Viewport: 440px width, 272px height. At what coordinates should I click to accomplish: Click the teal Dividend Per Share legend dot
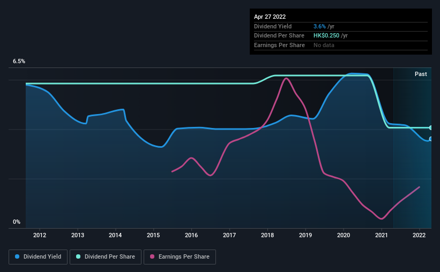coord(78,256)
